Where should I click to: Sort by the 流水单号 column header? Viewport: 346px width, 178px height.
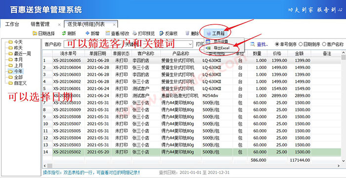pos(68,53)
